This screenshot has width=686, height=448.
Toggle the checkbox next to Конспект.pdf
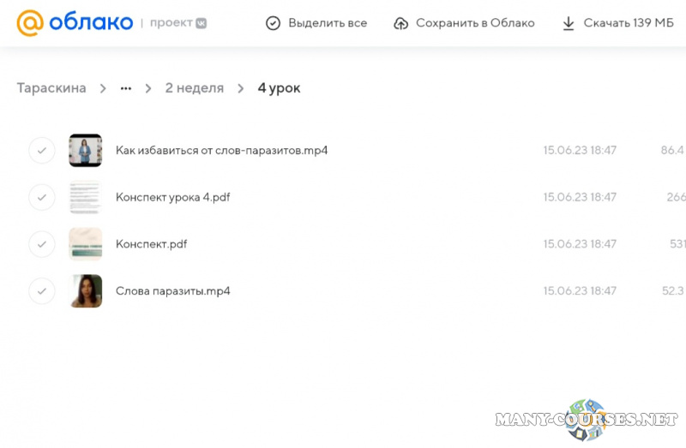click(41, 244)
